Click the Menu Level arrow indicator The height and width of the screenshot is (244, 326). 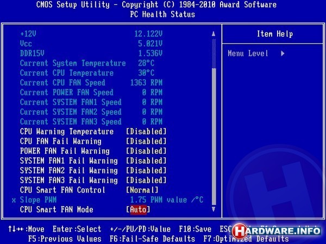click(x=283, y=54)
